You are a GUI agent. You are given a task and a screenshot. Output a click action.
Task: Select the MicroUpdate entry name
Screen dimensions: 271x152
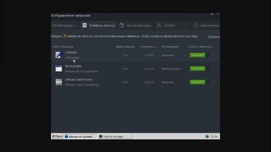[73, 66]
